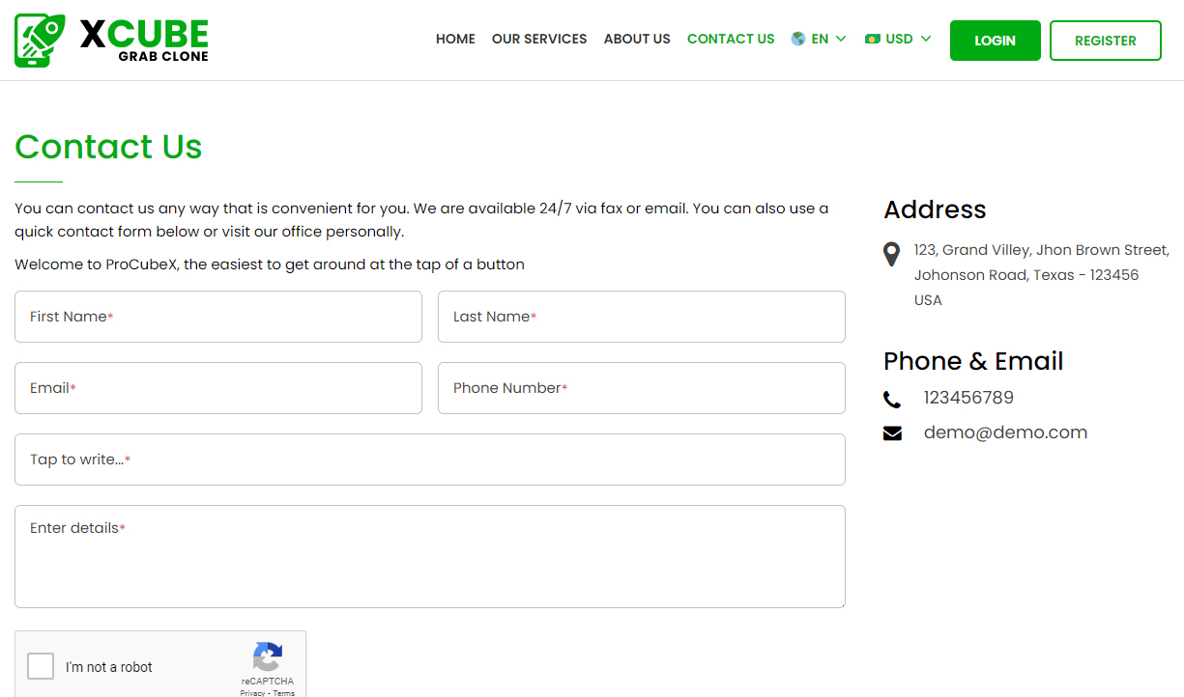Check the I'm not a robot box
Image resolution: width=1184 pixels, height=697 pixels.
41,666
